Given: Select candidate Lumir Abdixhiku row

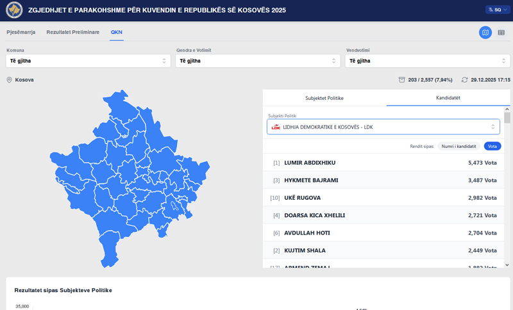Looking at the screenshot, I should (x=383, y=163).
